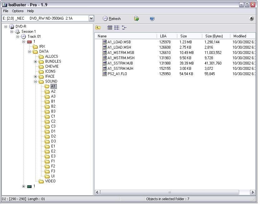260x207 pixels.
Task: Click the IRX folder icon
Action: (35, 46)
